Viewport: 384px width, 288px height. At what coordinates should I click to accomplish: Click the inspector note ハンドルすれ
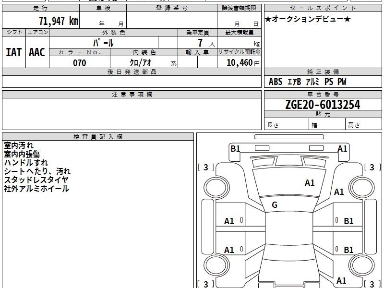(26, 163)
